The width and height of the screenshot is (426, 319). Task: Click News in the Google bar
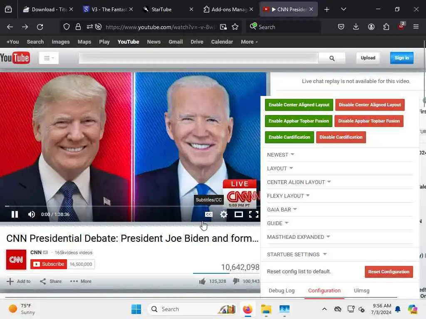tap(154, 42)
